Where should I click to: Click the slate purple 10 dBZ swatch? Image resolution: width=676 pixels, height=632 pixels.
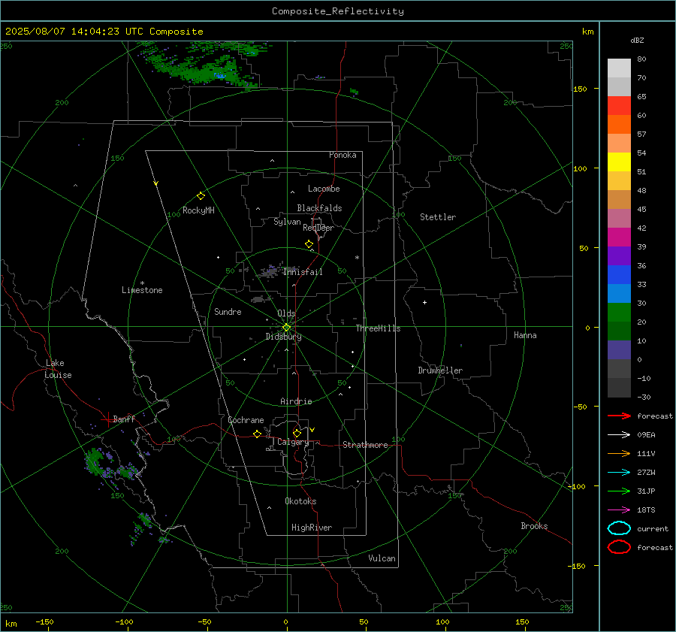pos(619,349)
